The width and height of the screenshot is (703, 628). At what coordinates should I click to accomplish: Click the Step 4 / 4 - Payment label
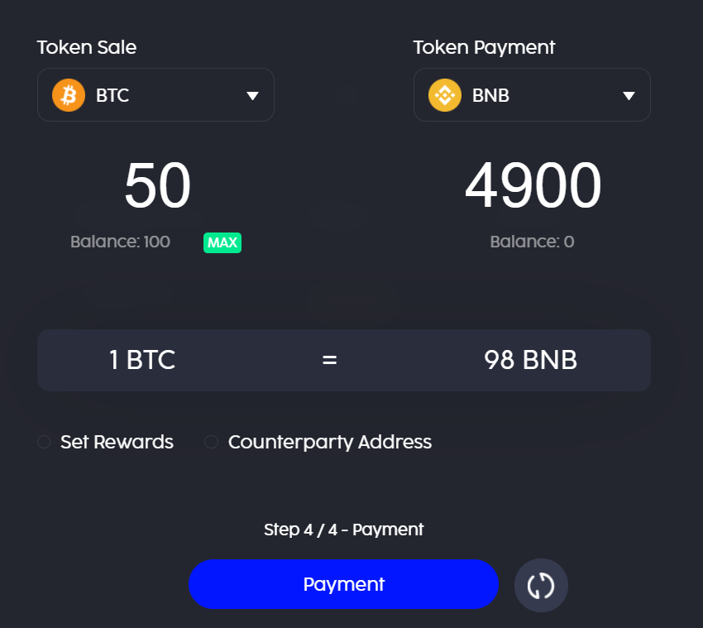tap(343, 530)
